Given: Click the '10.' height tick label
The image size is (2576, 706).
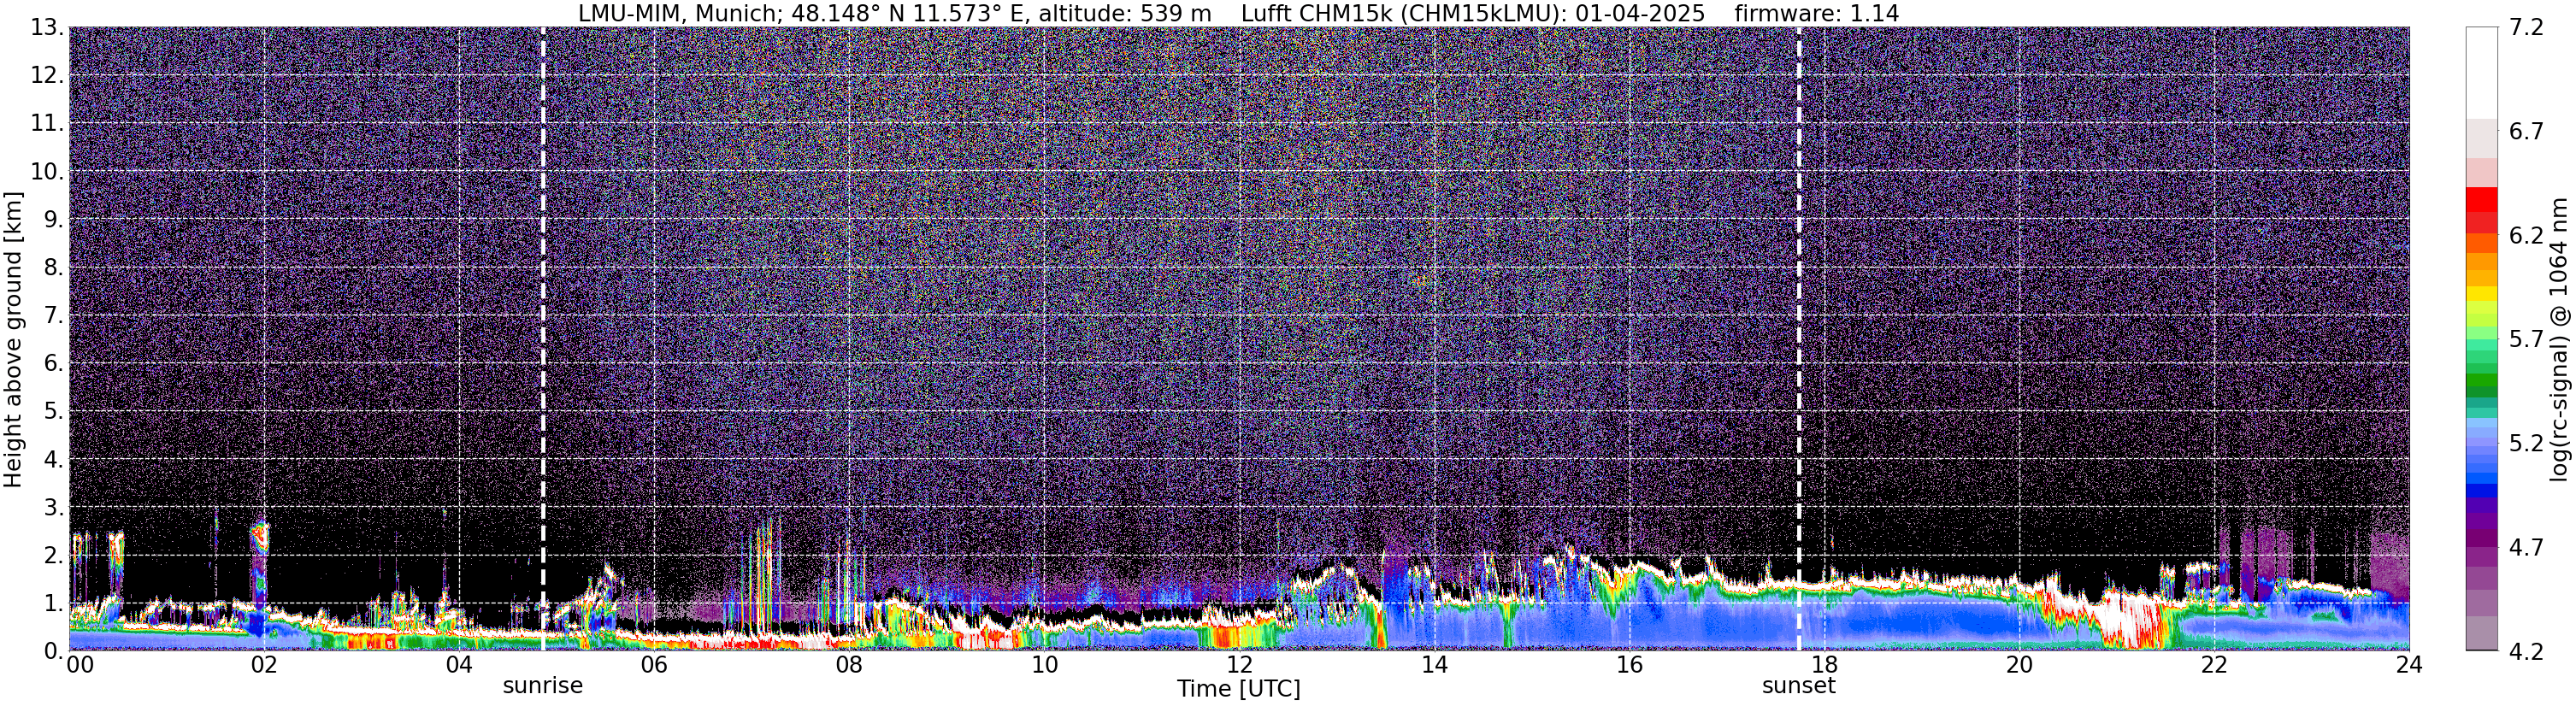Looking at the screenshot, I should pos(47,172).
